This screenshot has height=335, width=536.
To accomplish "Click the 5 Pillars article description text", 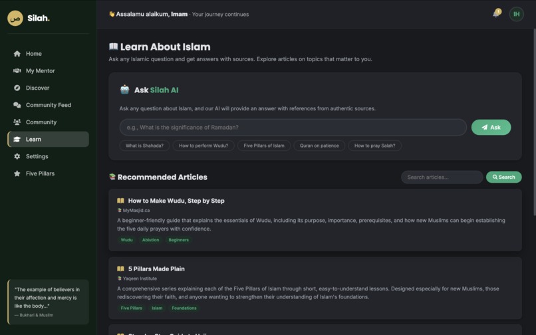I will tap(308, 292).
